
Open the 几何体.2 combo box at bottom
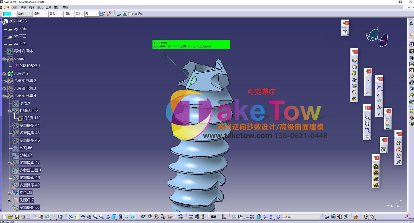coord(301,217)
